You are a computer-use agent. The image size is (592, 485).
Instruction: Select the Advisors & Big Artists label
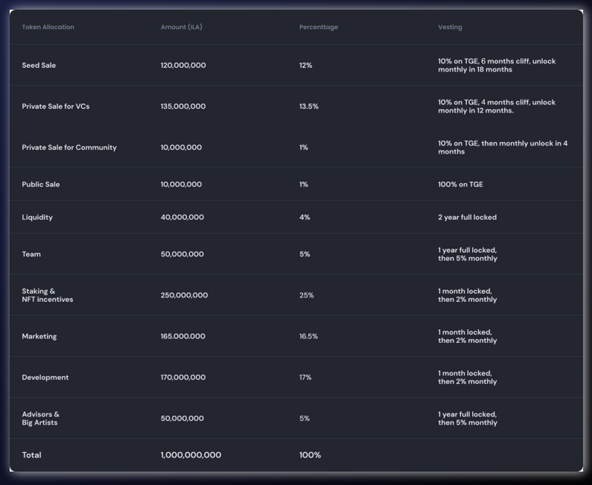[40, 418]
